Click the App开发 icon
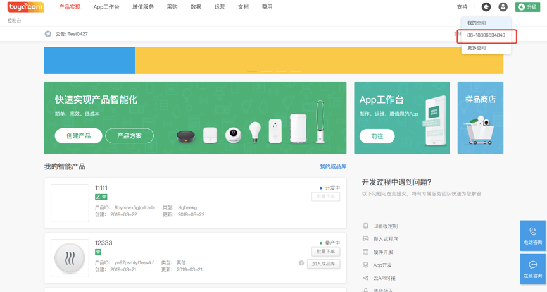The width and height of the screenshot is (547, 292). [x=365, y=265]
